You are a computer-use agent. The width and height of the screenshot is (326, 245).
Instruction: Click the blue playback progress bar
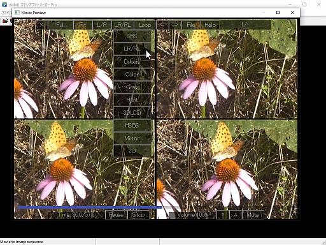pyautogui.click(x=90, y=207)
